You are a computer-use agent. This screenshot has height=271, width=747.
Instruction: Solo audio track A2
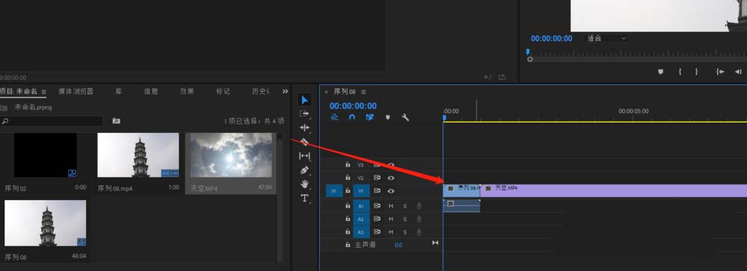coord(405,219)
